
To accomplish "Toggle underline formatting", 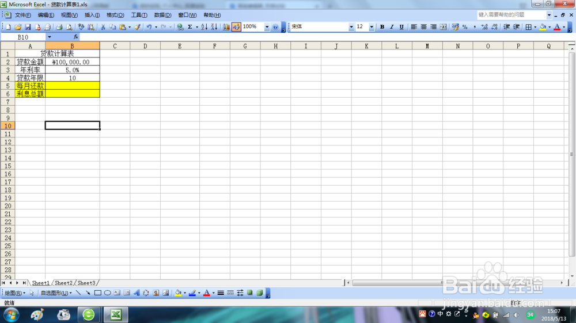I will click(x=401, y=27).
